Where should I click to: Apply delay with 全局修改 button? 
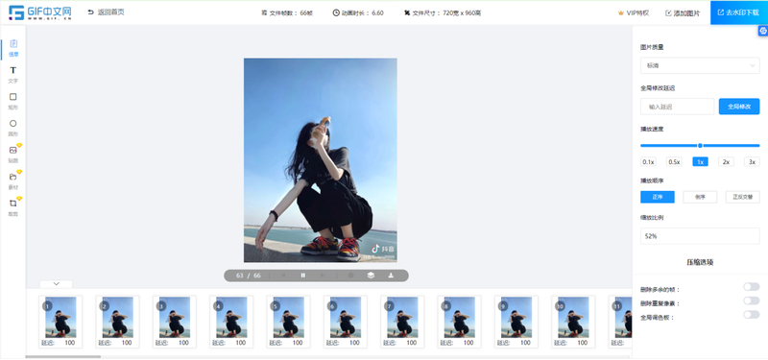pyautogui.click(x=739, y=107)
